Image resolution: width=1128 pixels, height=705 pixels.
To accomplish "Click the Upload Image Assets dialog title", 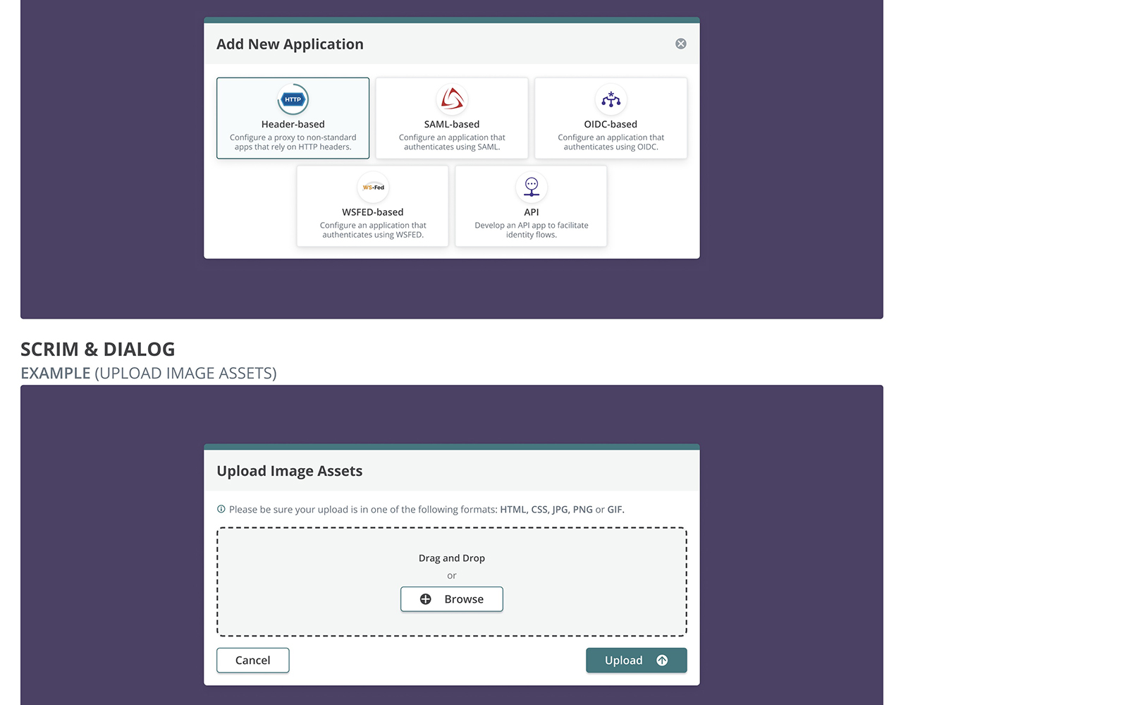I will [x=289, y=471].
